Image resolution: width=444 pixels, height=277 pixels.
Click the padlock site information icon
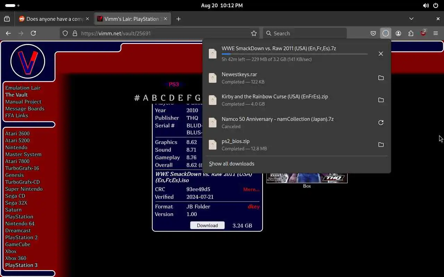pyautogui.click(x=75, y=33)
